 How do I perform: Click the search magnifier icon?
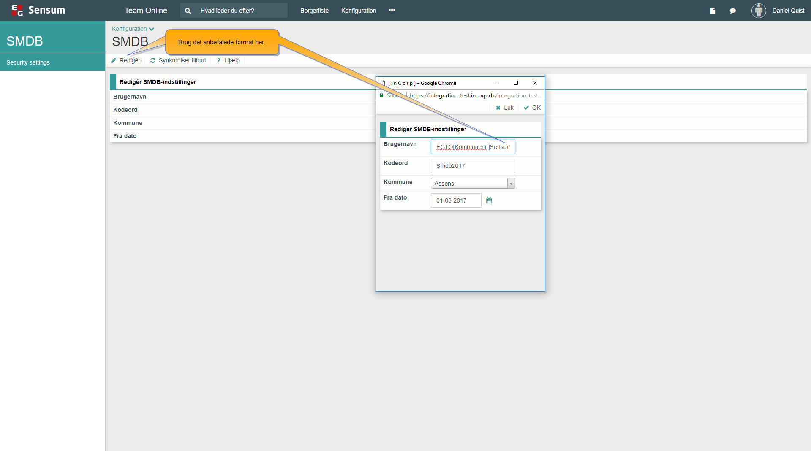click(x=188, y=11)
